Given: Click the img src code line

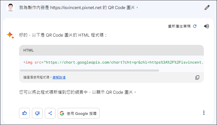Looking at the screenshot, I should click(x=113, y=62).
